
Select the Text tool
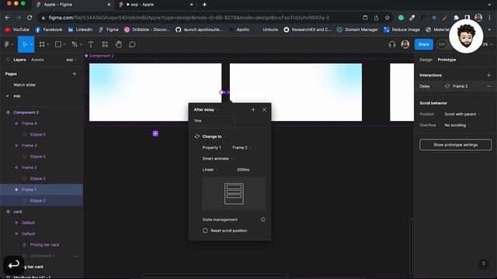(91, 45)
